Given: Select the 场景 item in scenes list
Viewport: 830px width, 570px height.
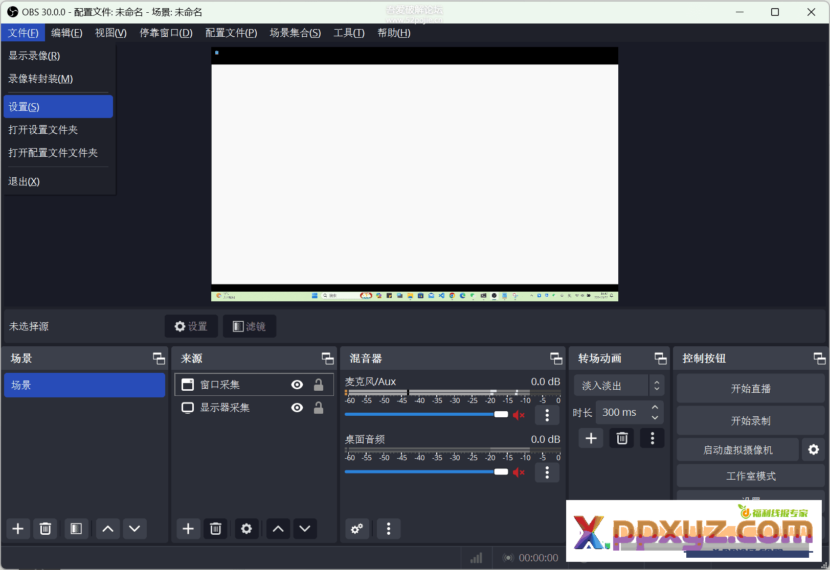Looking at the screenshot, I should (84, 385).
